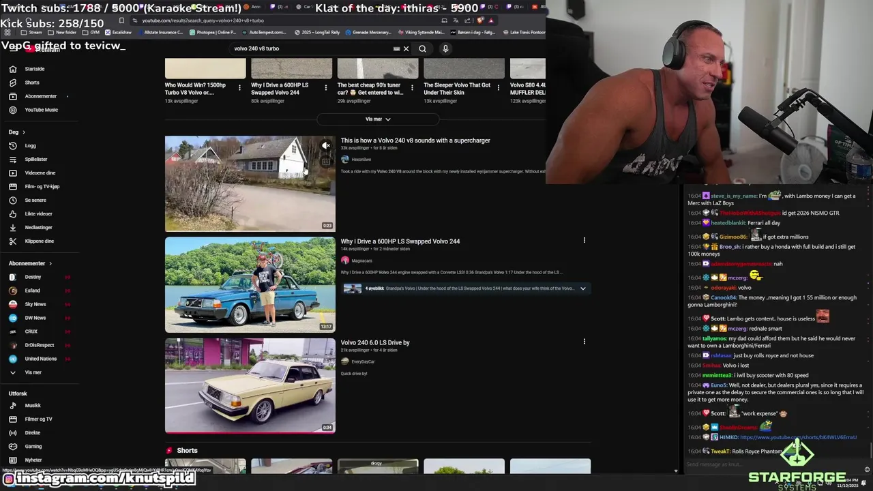Play the blue Volvo 244 thumbnail
This screenshot has width=873, height=491.
pos(250,284)
